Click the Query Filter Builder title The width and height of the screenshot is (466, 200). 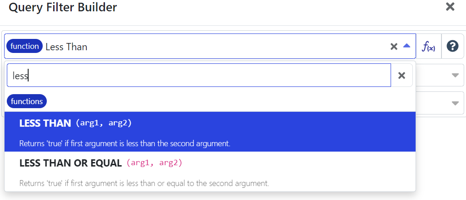[63, 7]
